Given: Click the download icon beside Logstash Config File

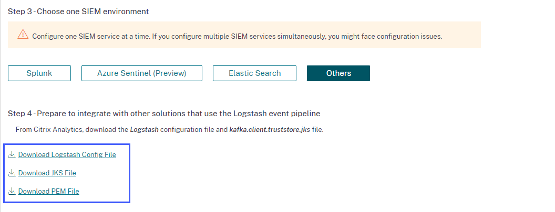Looking at the screenshot, I should pos(12,154).
